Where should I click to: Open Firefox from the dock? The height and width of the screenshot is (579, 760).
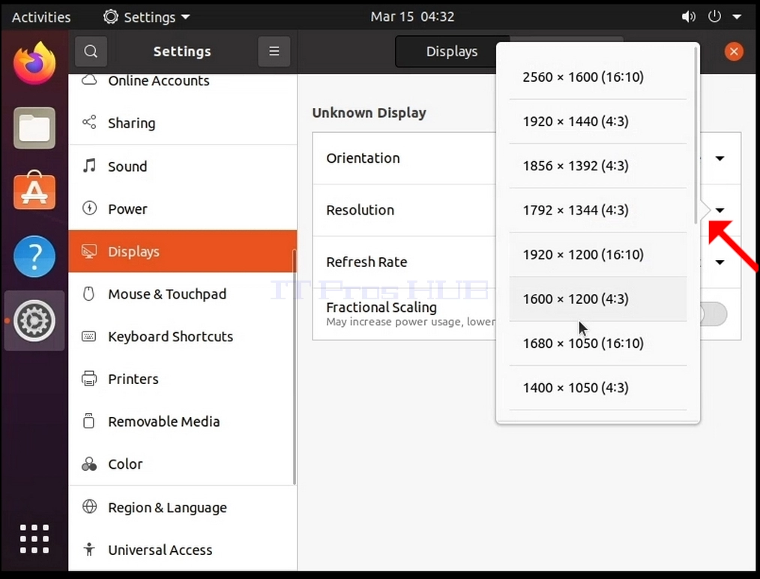point(34,63)
